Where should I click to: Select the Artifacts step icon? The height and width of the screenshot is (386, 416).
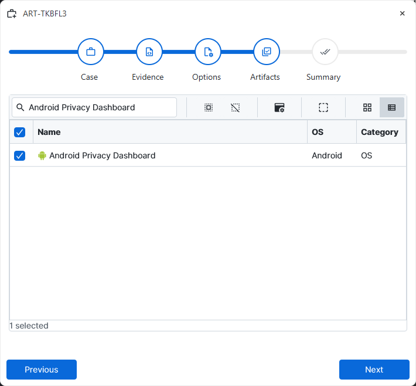[267, 52]
